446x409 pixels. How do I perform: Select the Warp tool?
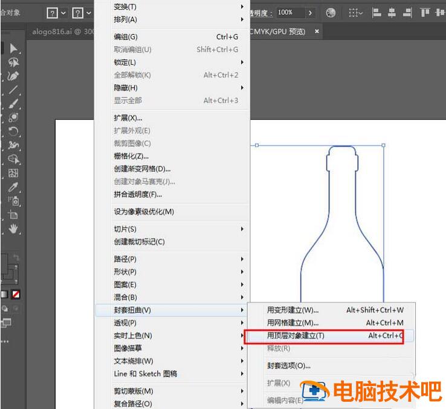13,145
